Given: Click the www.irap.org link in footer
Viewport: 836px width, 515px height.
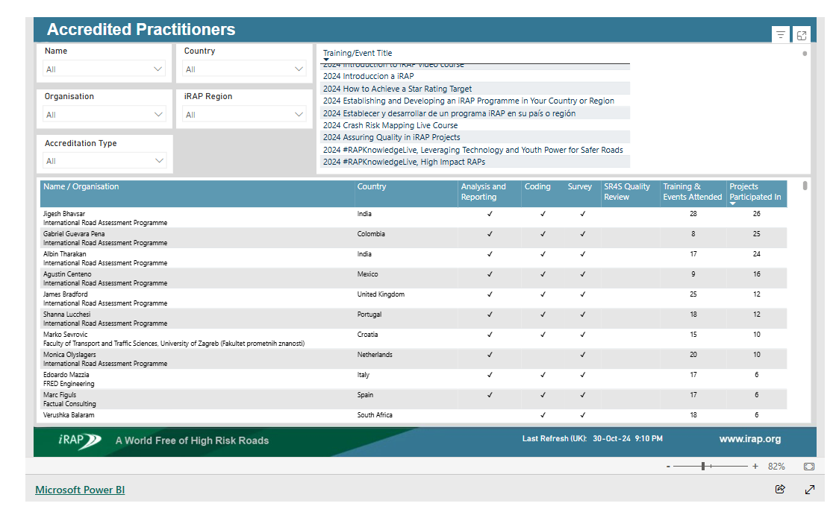Looking at the screenshot, I should click(749, 439).
